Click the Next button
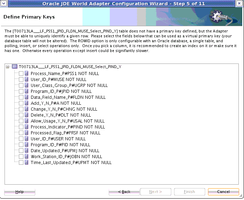This screenshot has width=244, height=200. (x=156, y=192)
